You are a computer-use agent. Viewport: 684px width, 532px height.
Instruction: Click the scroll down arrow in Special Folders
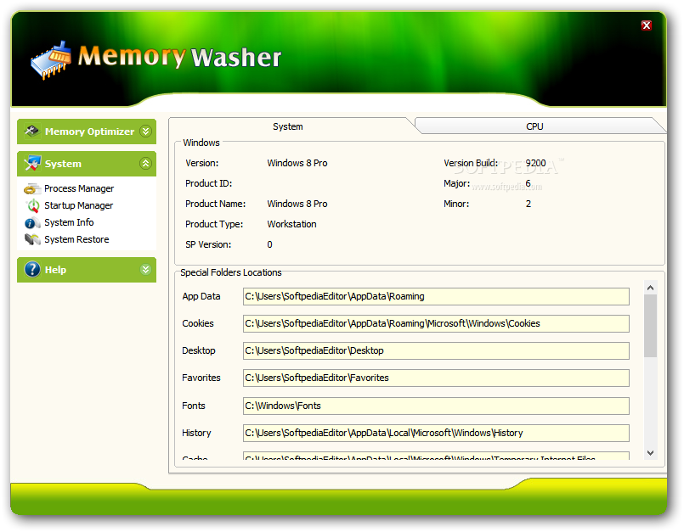pos(650,453)
